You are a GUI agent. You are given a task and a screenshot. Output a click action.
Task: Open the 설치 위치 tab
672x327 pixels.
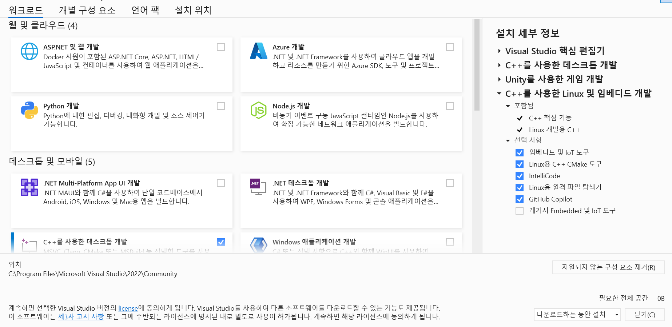193,10
